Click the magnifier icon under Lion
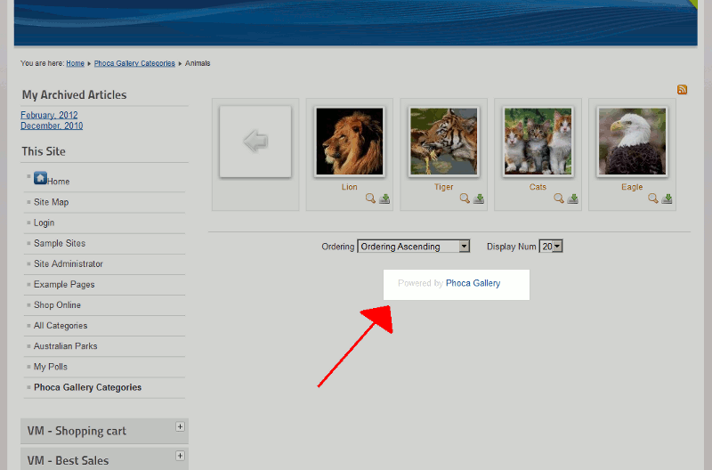 pyautogui.click(x=370, y=199)
